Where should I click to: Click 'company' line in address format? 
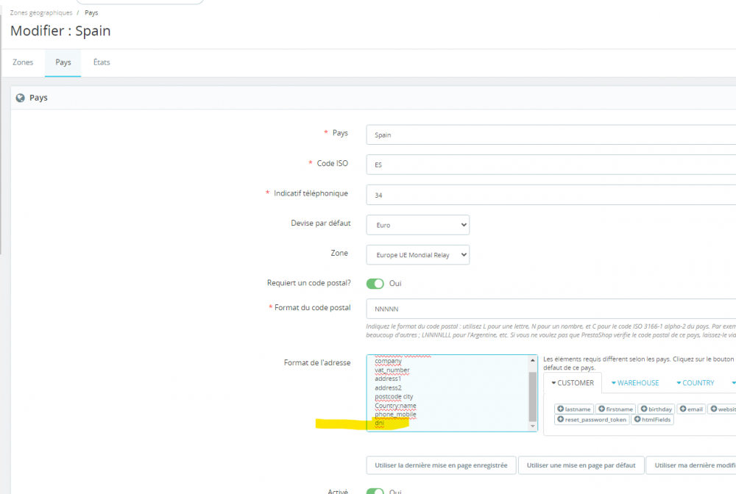pos(388,361)
